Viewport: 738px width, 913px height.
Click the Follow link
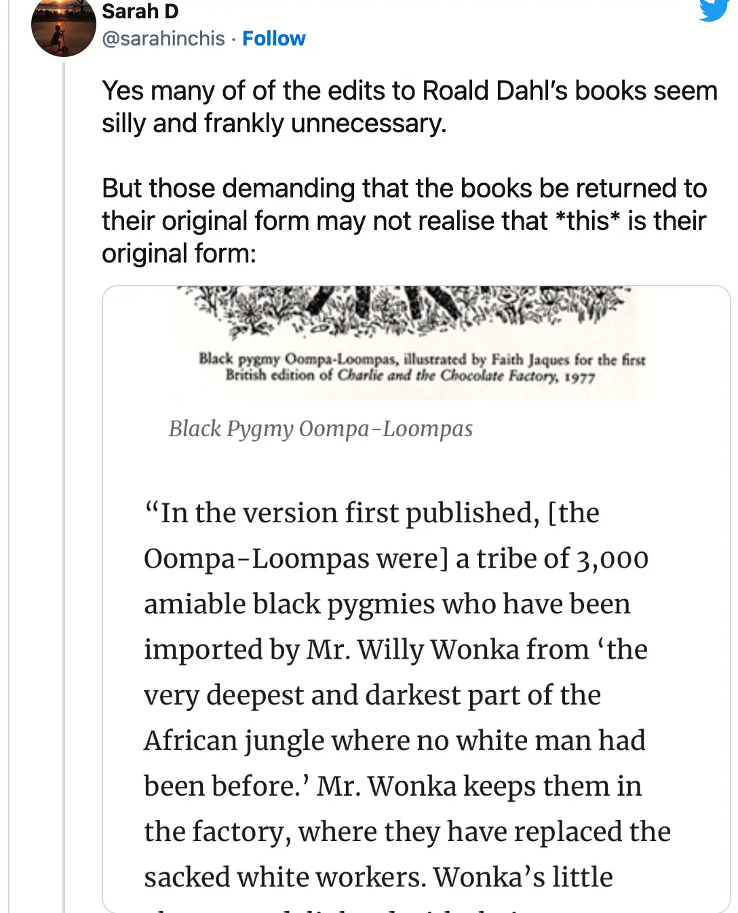click(274, 39)
